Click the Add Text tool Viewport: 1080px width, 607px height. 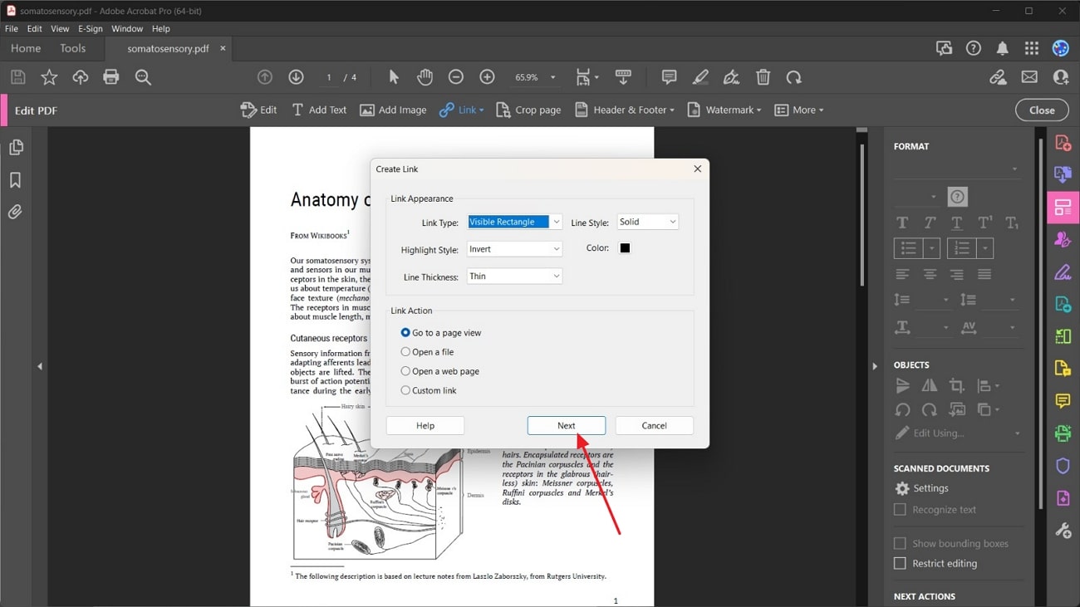(x=319, y=110)
